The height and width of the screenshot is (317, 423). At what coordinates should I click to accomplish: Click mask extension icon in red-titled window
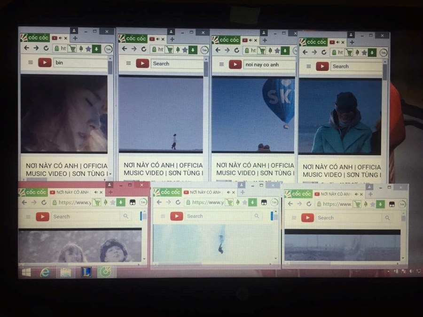133,202
